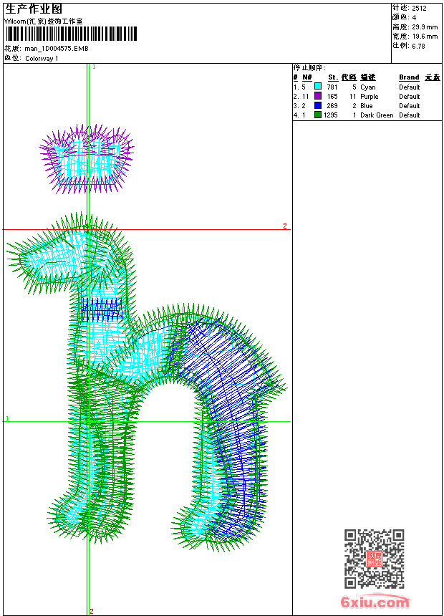Viewport: 444px width, 616px height.
Task: Click the Blue color swatch
Action: click(318, 105)
